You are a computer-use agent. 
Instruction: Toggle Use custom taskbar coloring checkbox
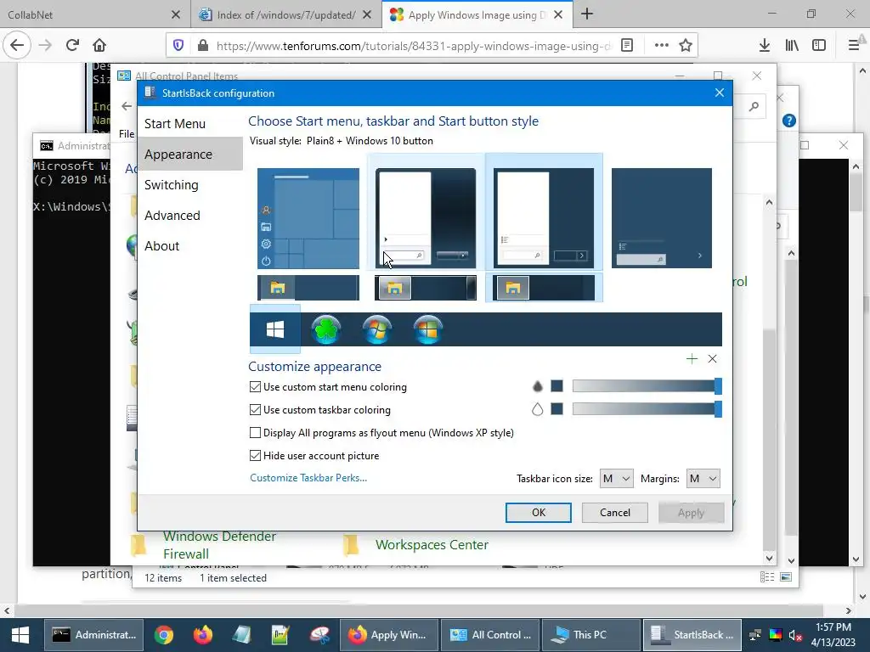[255, 410]
